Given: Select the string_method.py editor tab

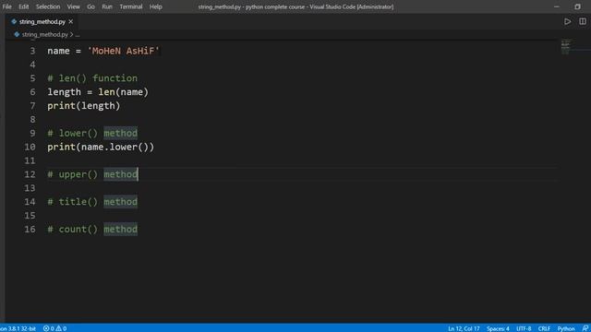Looking at the screenshot, I should click(x=42, y=22).
